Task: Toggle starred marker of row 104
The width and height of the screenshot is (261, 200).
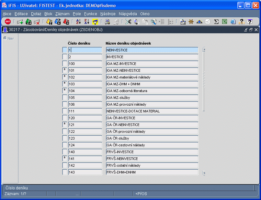Action: click(x=64, y=91)
